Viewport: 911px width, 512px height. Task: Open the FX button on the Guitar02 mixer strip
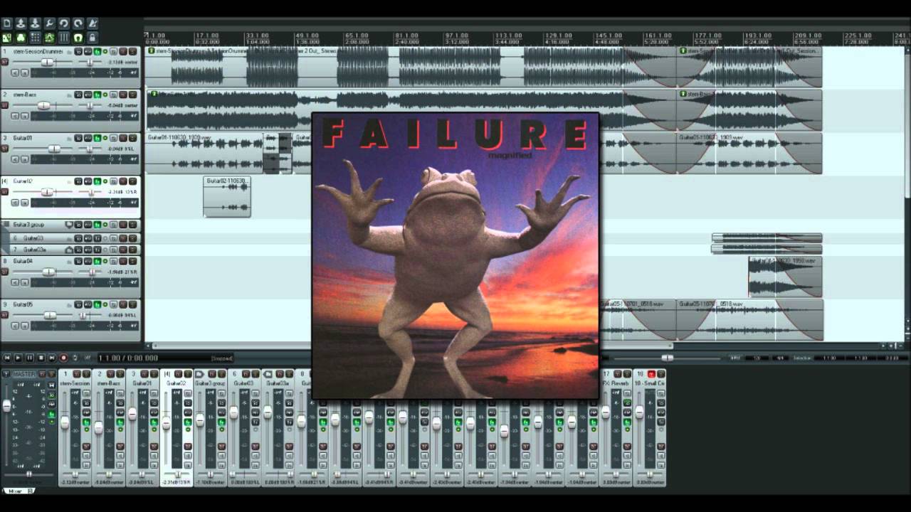[x=188, y=422]
